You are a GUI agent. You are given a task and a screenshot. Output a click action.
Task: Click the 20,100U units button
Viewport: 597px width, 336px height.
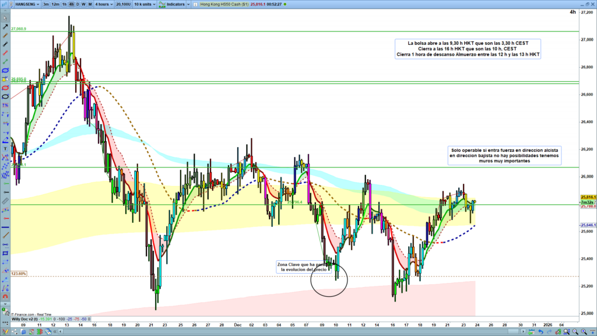tap(123, 4)
